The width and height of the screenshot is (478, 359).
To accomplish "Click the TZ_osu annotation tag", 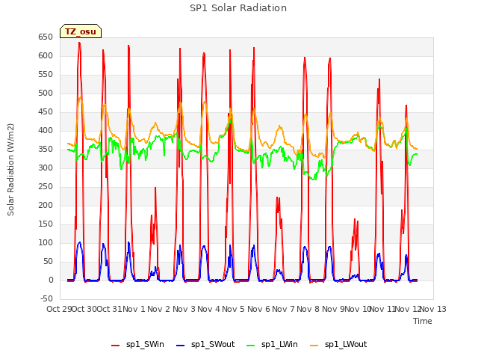I will click(x=81, y=31).
